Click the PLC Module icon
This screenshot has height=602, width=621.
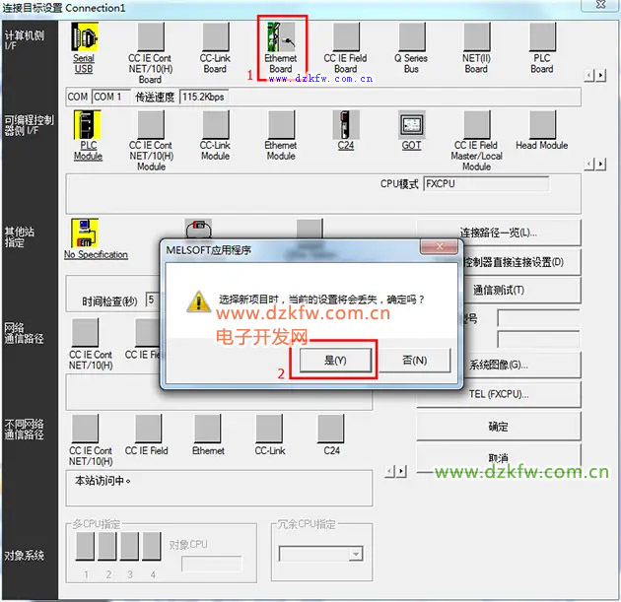click(87, 125)
